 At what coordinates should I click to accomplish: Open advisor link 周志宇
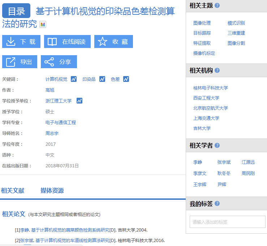52,133
